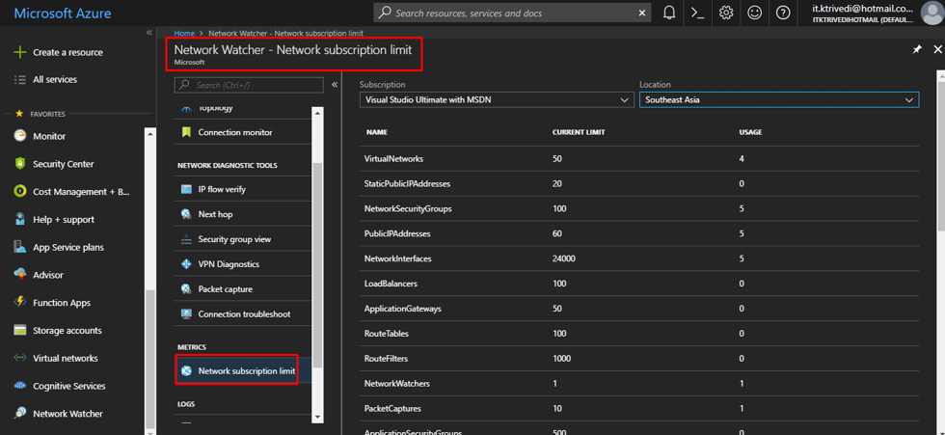Launch Cloud Shell from top bar
The height and width of the screenshot is (435, 945).
click(697, 14)
